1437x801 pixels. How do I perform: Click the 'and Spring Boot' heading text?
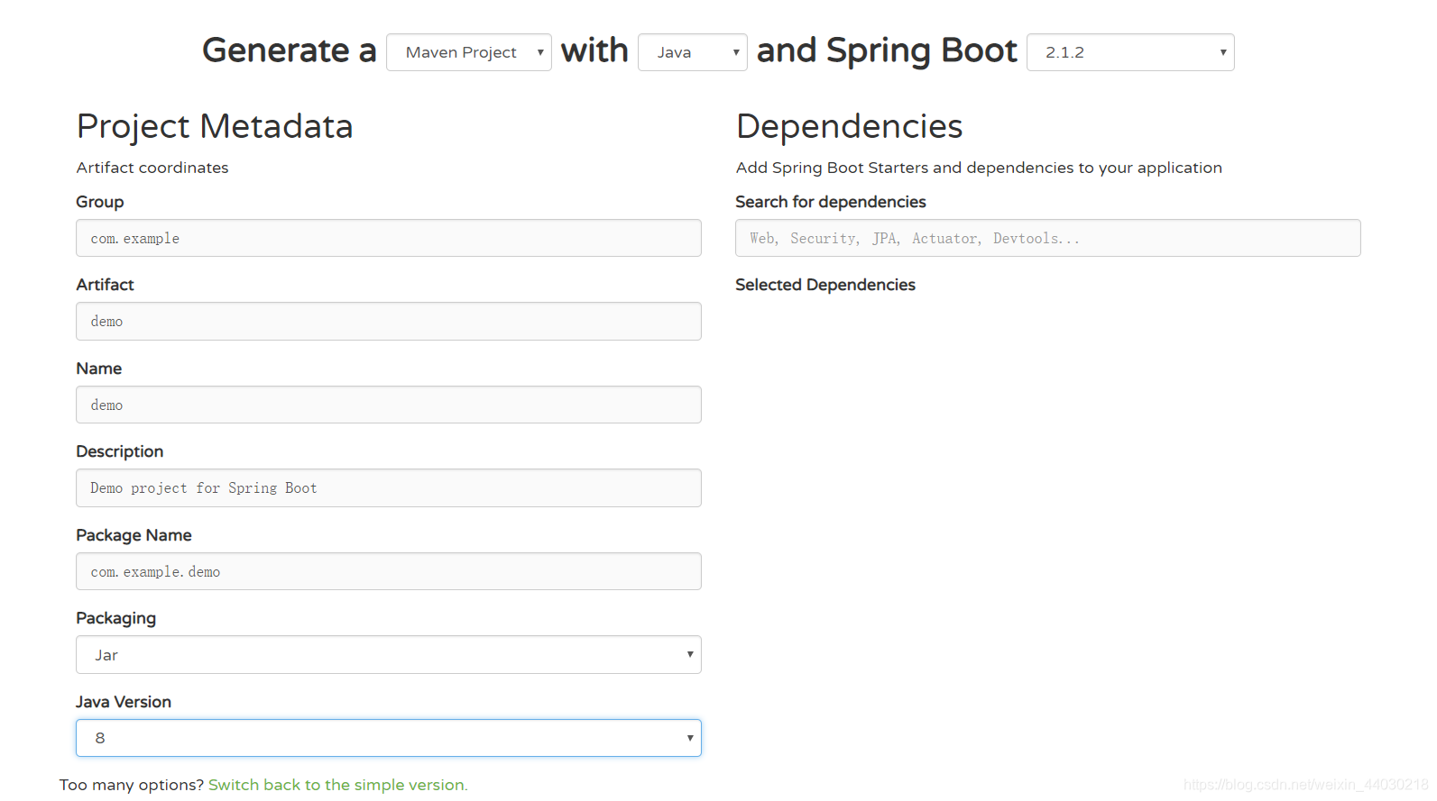click(887, 50)
